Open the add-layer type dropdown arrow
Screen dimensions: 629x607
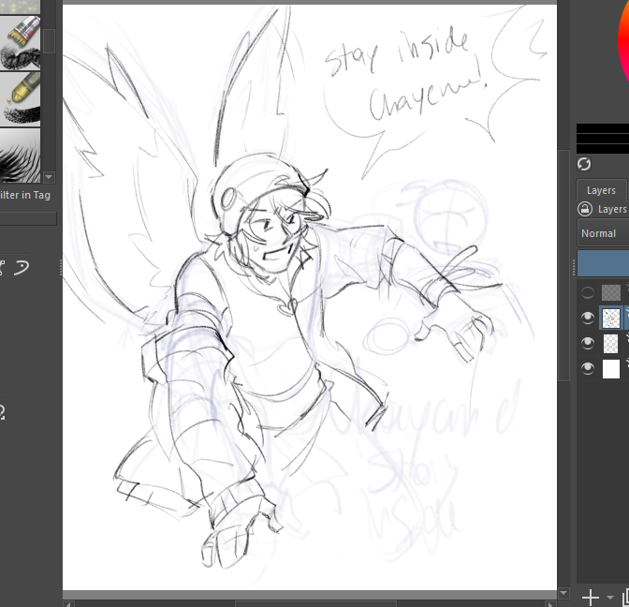pyautogui.click(x=610, y=599)
